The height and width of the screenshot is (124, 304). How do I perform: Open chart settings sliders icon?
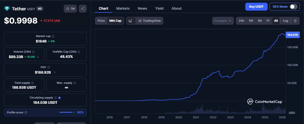(x=295, y=21)
